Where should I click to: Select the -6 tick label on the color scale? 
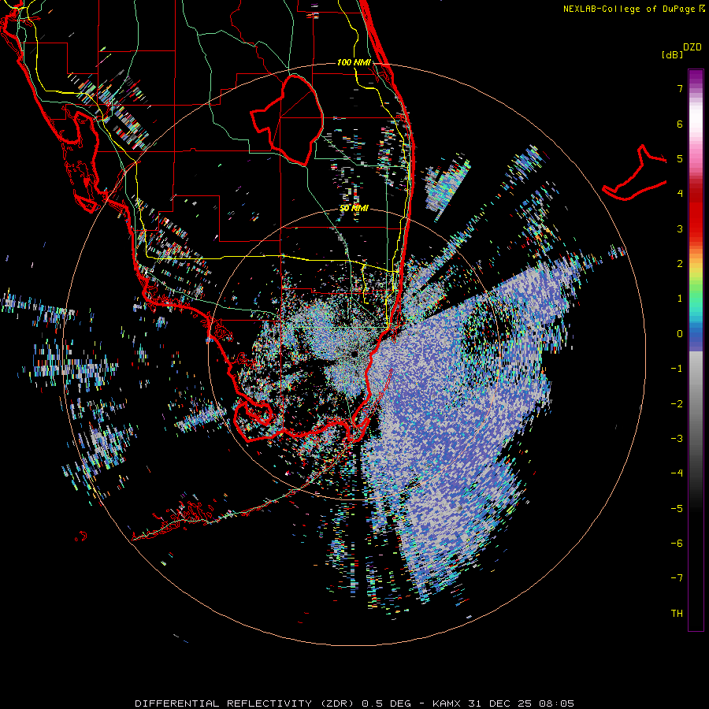(677, 544)
